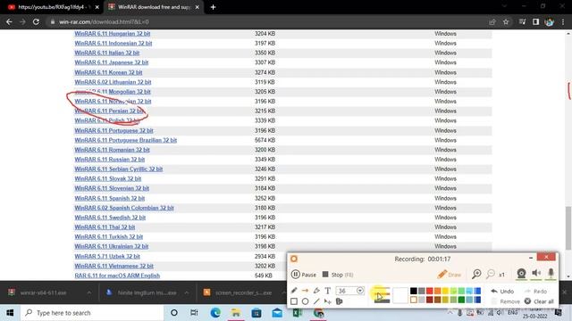572x321 pixels.
Task: Pause the screen recording
Action: point(304,275)
